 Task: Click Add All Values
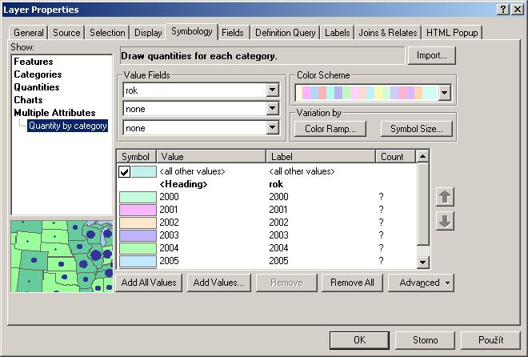(x=149, y=283)
